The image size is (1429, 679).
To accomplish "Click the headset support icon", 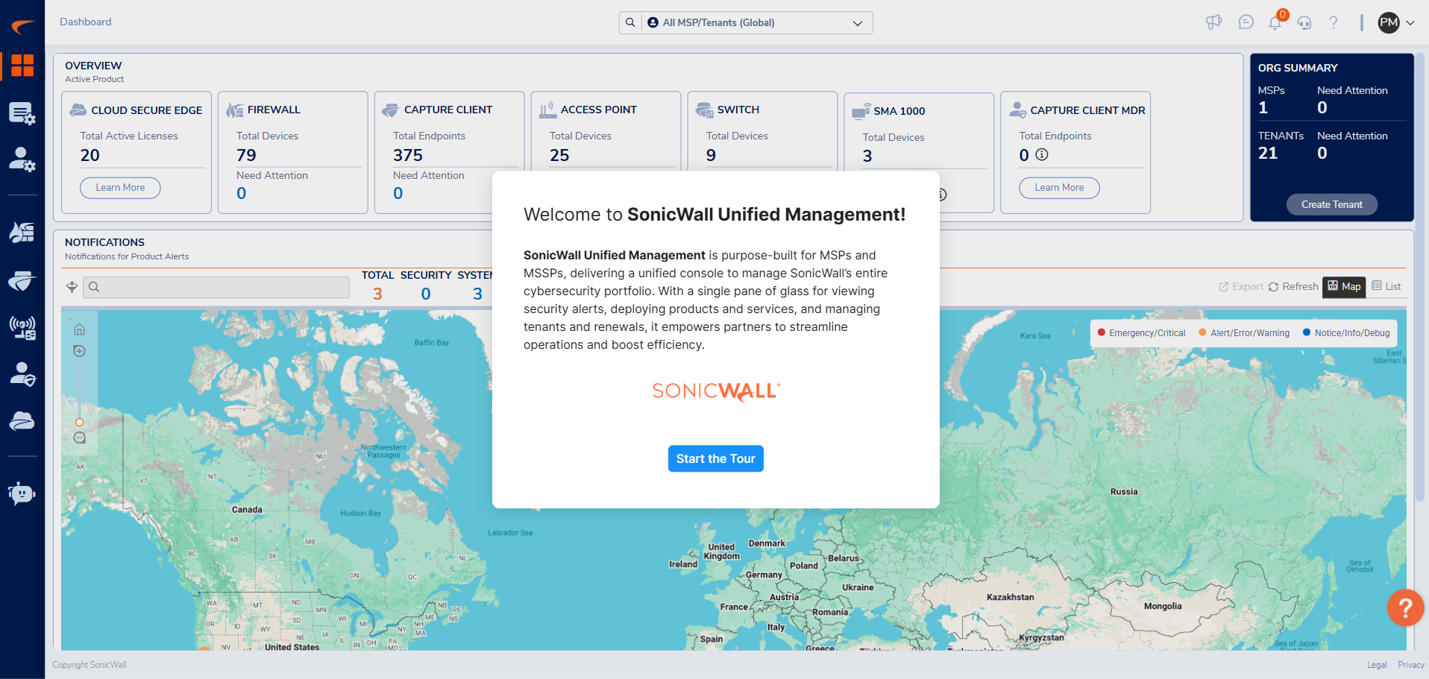I will click(x=1304, y=23).
